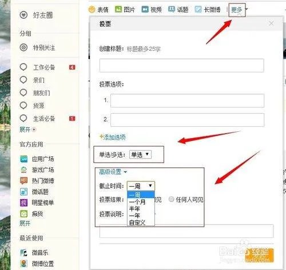Click the 好友圈 heart icon
The height and width of the screenshot is (270, 286).
pyautogui.click(x=23, y=15)
